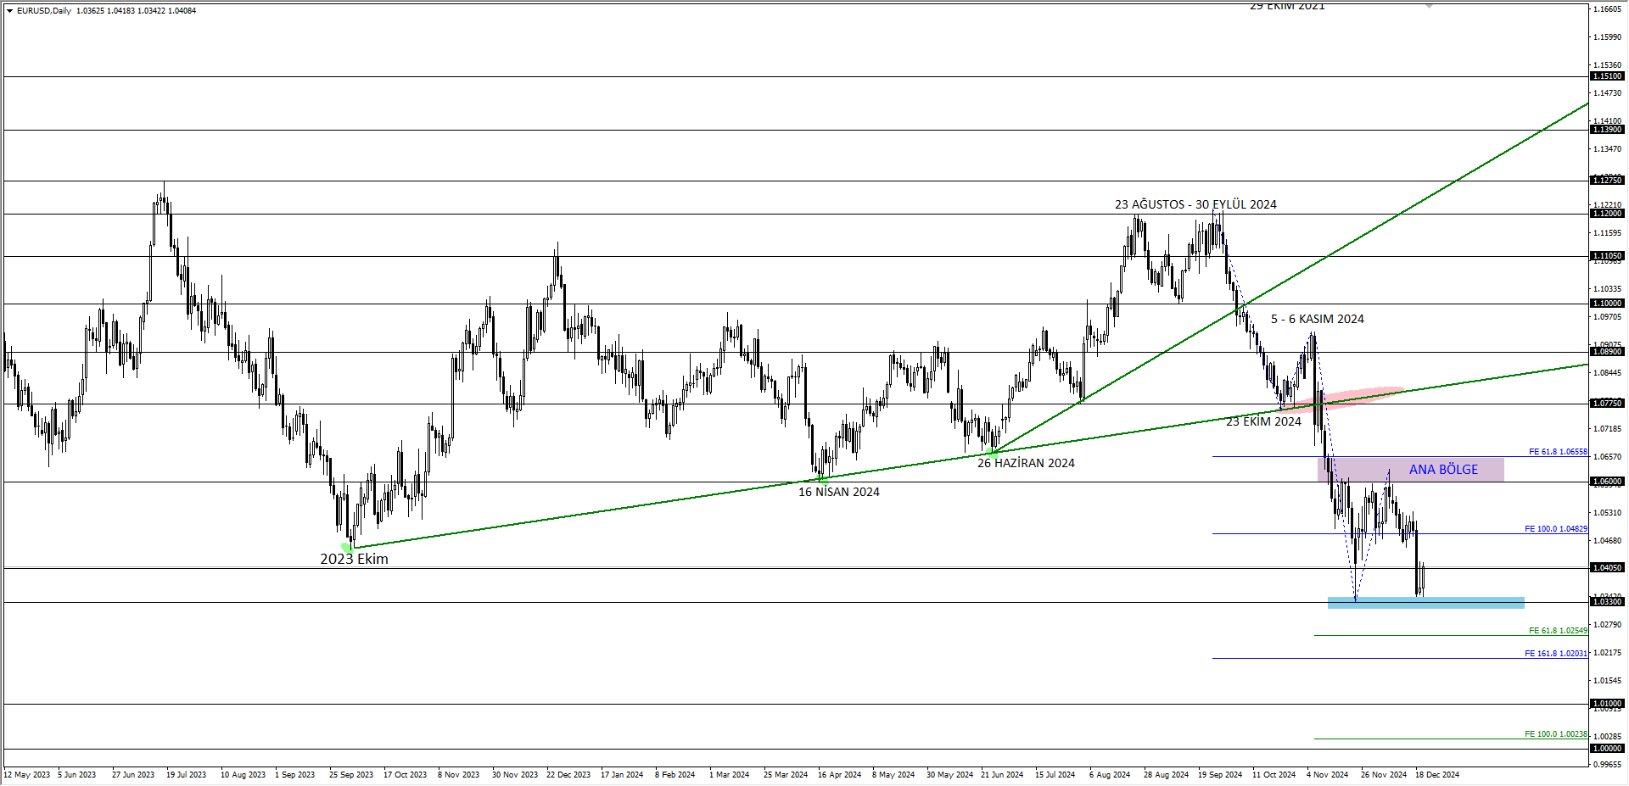Click the '19 Jul 2023' date on time axis
This screenshot has width=1629, height=786.
coord(187,775)
